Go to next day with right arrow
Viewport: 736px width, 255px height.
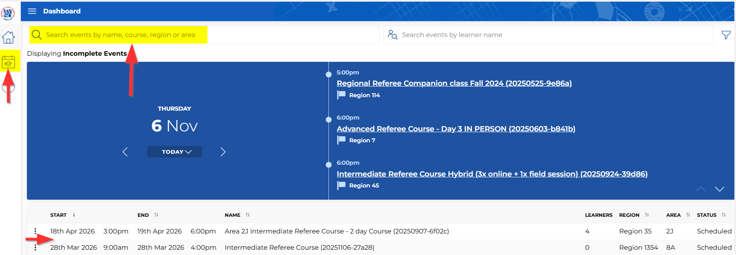point(223,152)
